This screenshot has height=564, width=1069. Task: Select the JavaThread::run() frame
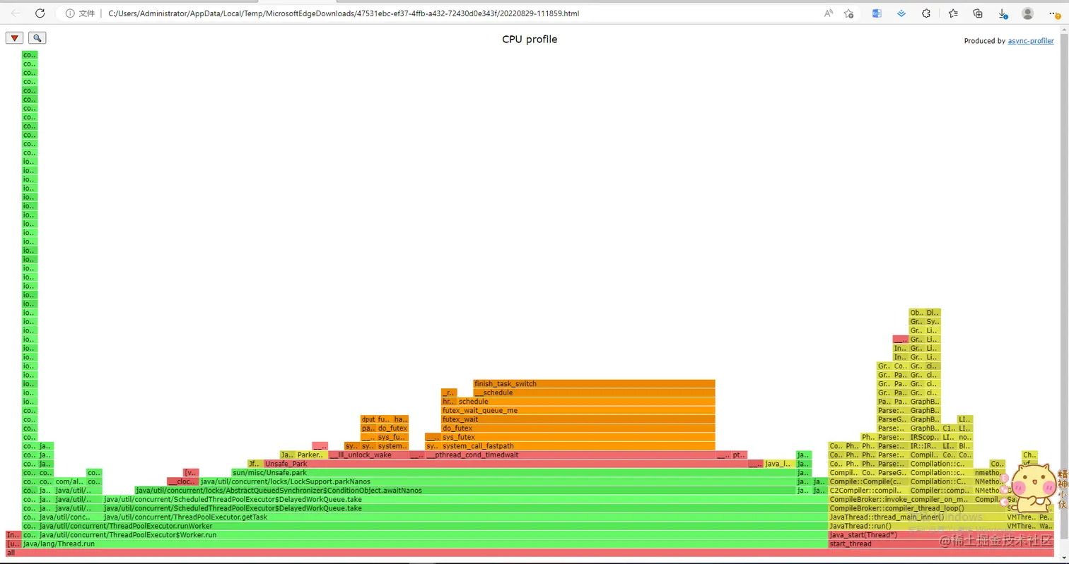point(917,526)
